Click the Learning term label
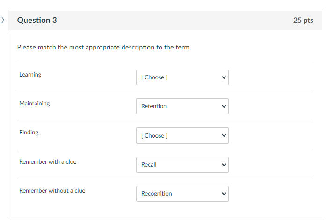The width and height of the screenshot is (327, 224). click(30, 75)
